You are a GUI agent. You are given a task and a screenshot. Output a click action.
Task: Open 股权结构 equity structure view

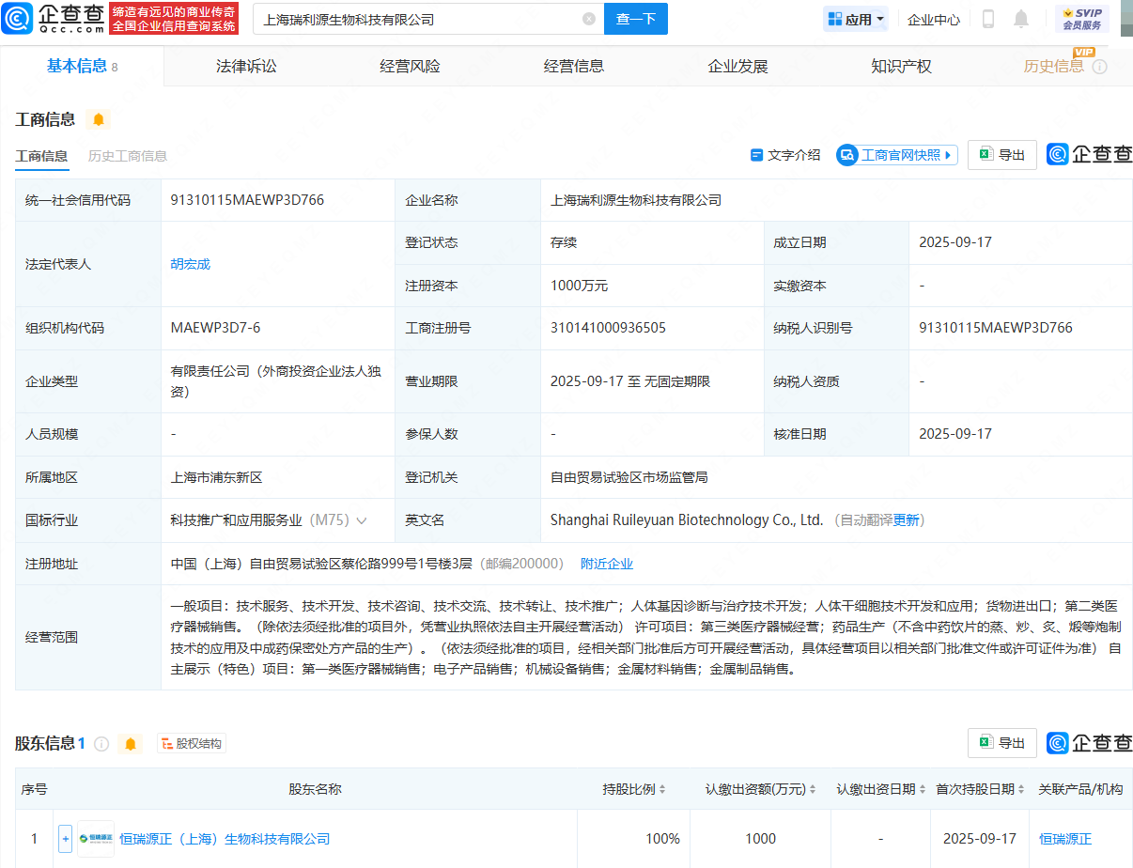point(192,744)
